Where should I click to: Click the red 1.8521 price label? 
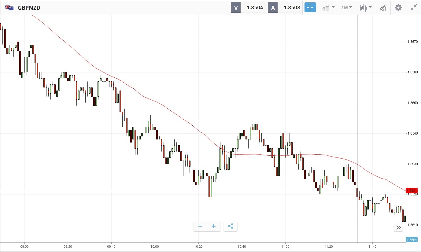tap(412, 190)
